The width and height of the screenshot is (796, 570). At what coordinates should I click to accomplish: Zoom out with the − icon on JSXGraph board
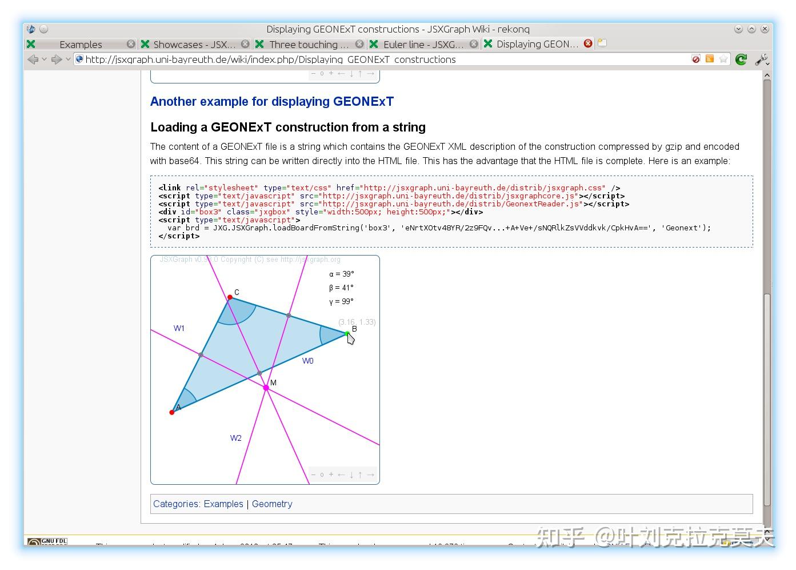click(x=313, y=475)
